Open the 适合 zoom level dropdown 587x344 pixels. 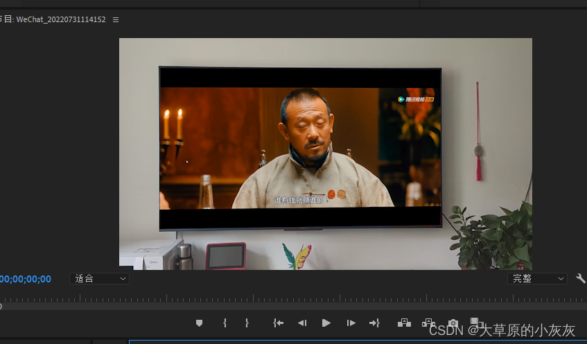(99, 278)
